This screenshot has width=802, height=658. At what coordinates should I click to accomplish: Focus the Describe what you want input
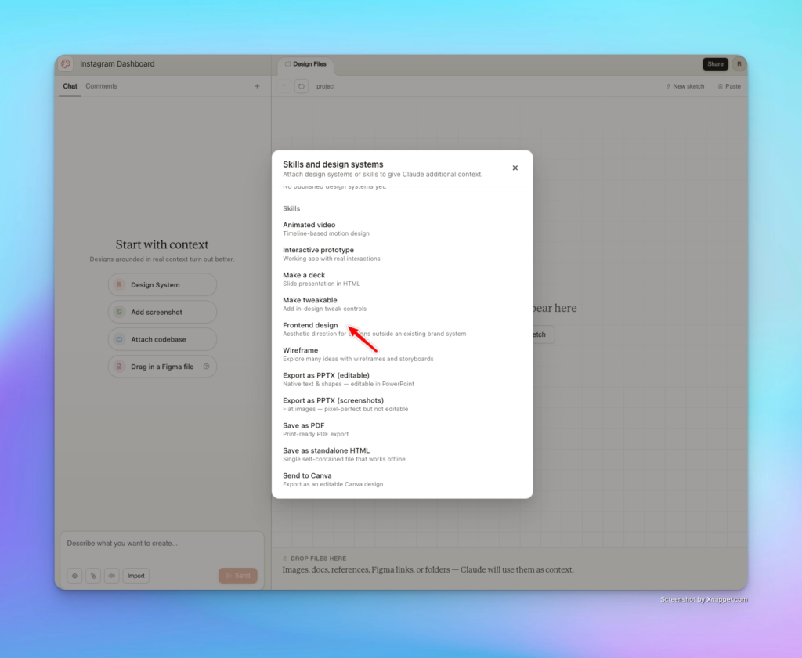(161, 544)
